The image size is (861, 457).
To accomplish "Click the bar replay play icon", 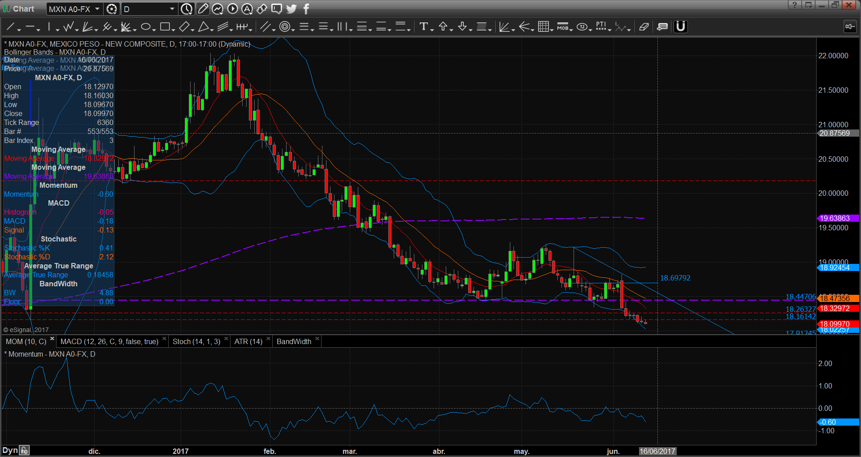I will pos(232,9).
